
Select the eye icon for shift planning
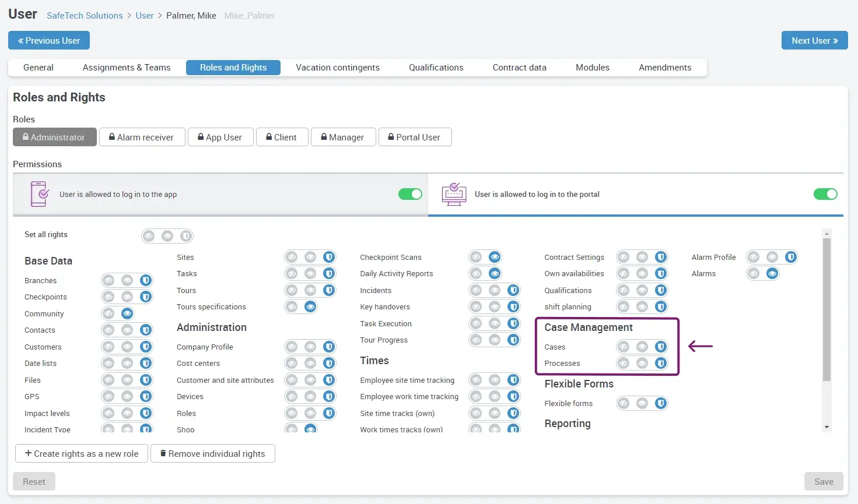pyautogui.click(x=642, y=306)
